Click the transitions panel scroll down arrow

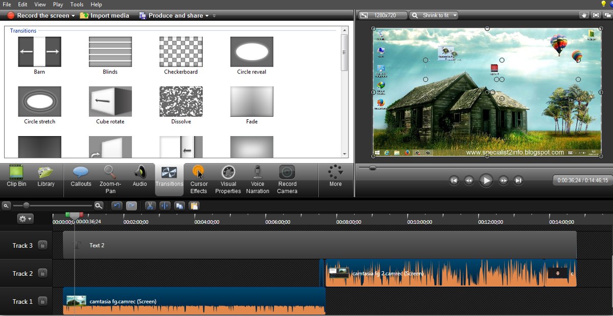[345, 154]
